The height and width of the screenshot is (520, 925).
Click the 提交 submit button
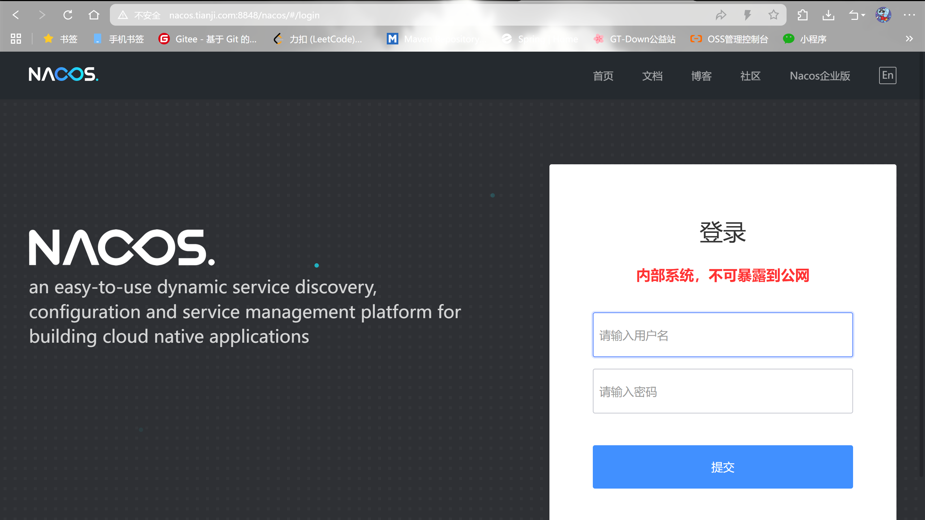[x=722, y=467]
